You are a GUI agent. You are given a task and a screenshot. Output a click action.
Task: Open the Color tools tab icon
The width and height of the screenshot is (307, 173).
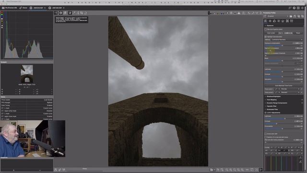click(274, 21)
